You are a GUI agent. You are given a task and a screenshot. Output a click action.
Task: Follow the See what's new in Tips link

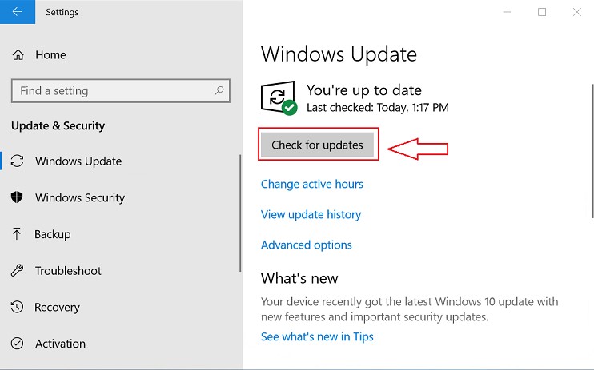[x=317, y=336]
